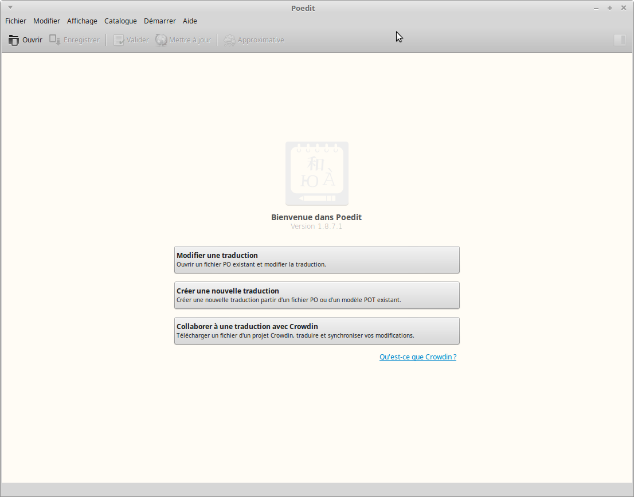Expand the Affichage menu

tap(82, 21)
